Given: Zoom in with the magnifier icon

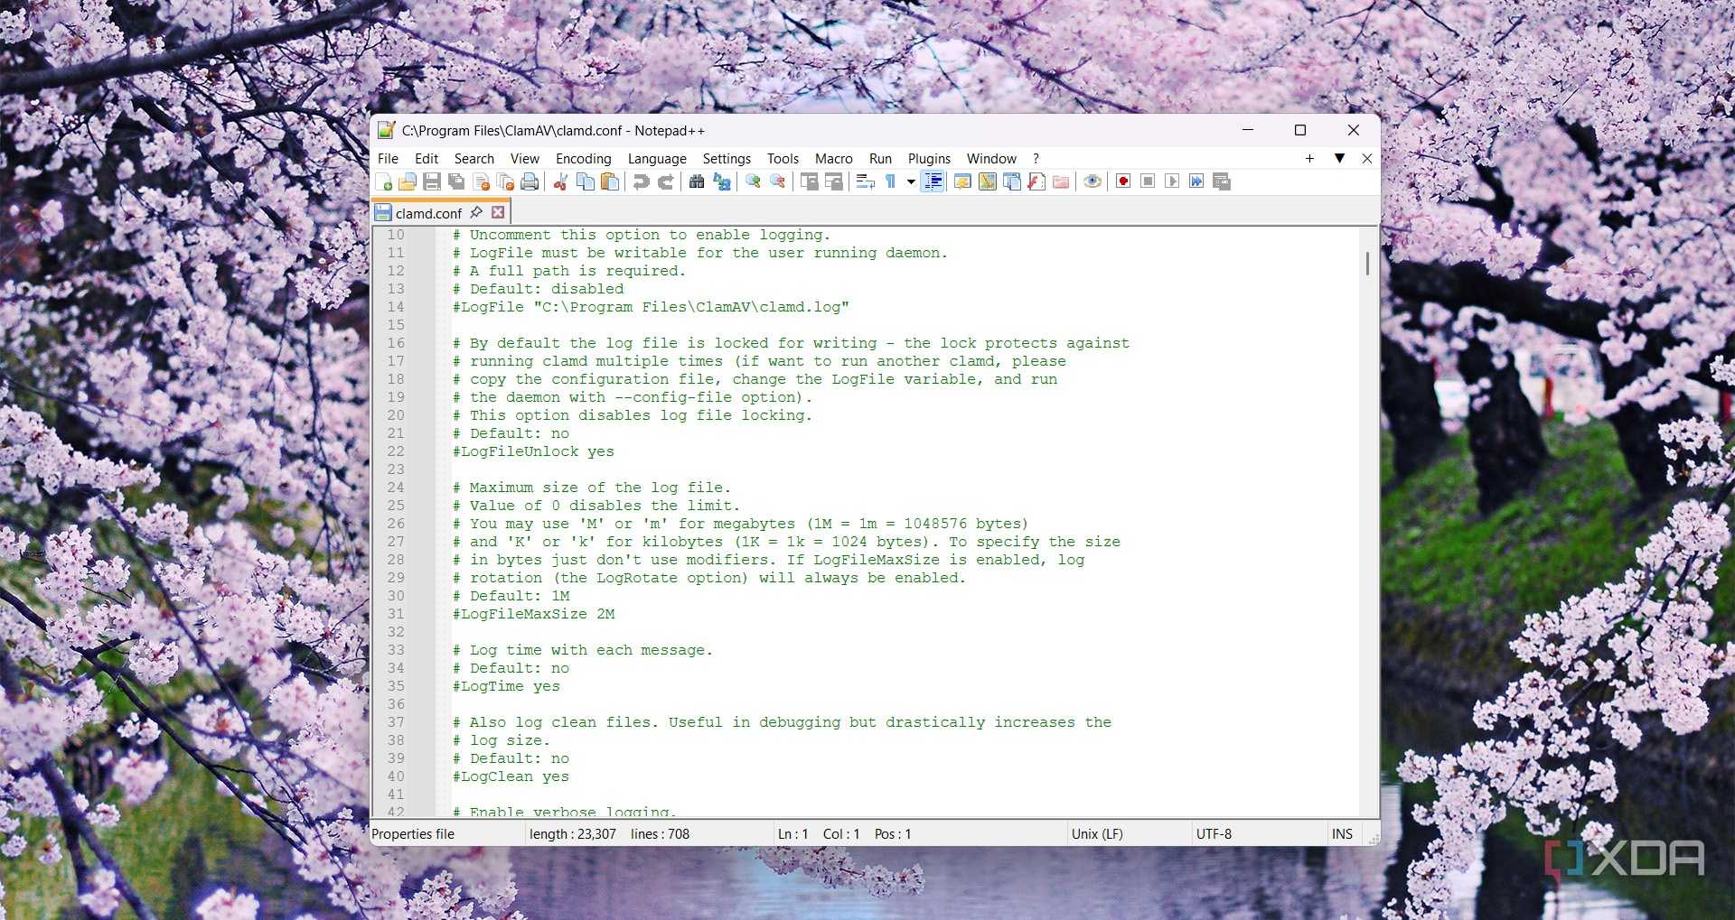Looking at the screenshot, I should coord(753,182).
